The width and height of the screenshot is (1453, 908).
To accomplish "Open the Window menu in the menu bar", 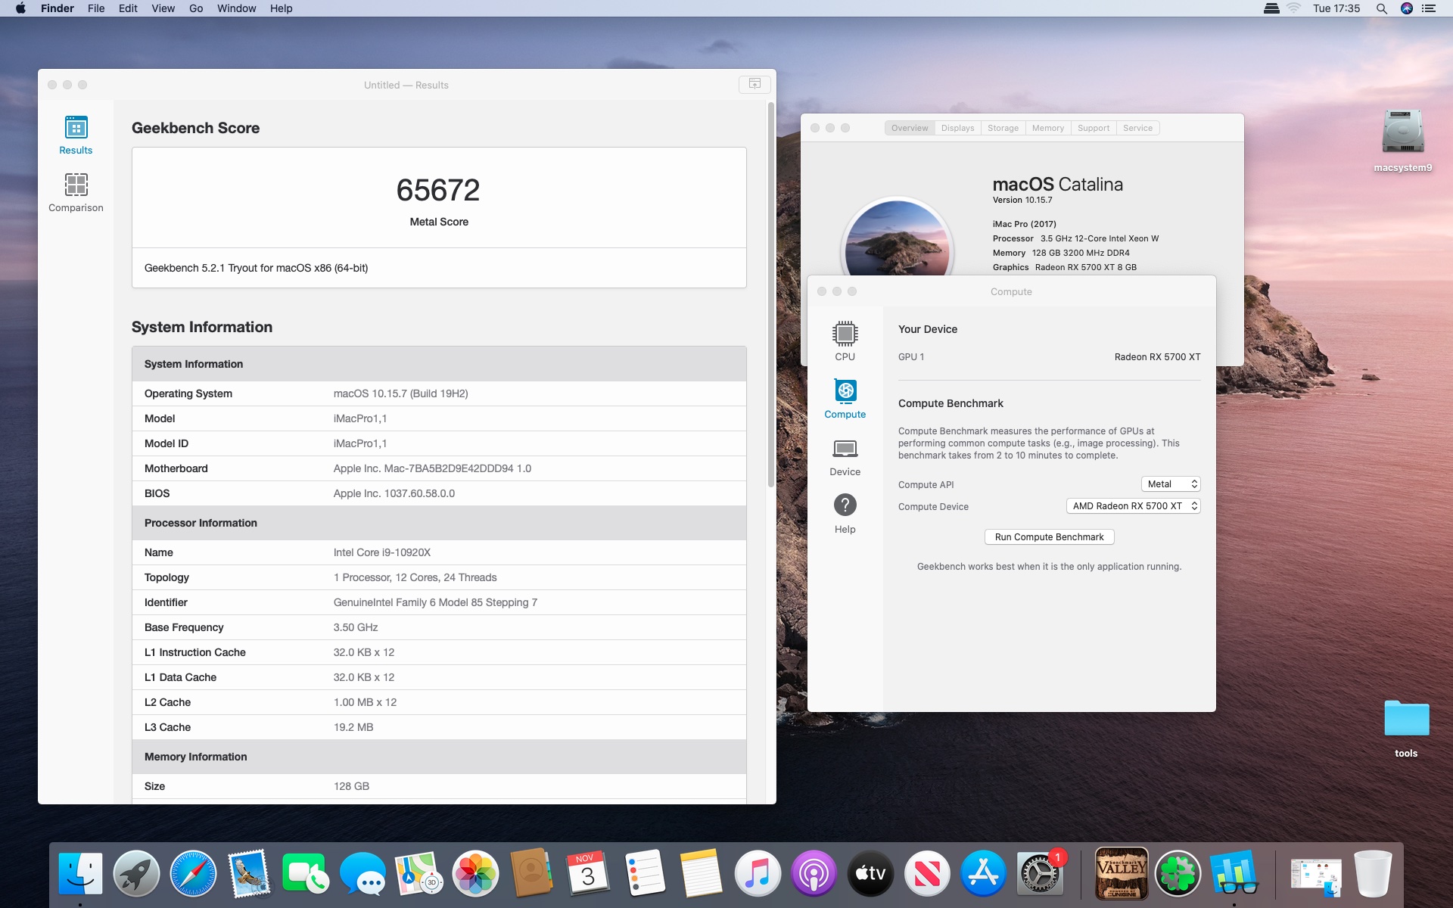I will (236, 8).
